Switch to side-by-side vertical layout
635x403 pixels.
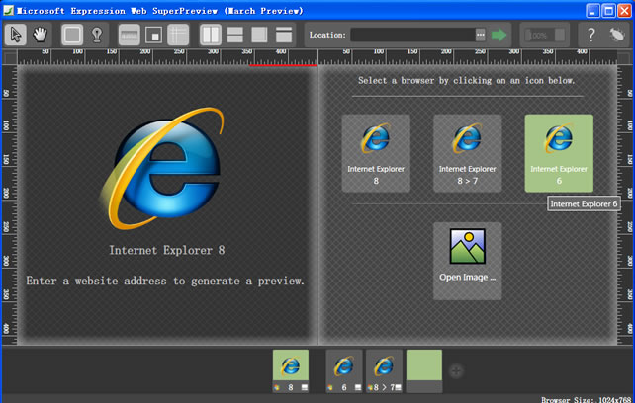(x=211, y=35)
